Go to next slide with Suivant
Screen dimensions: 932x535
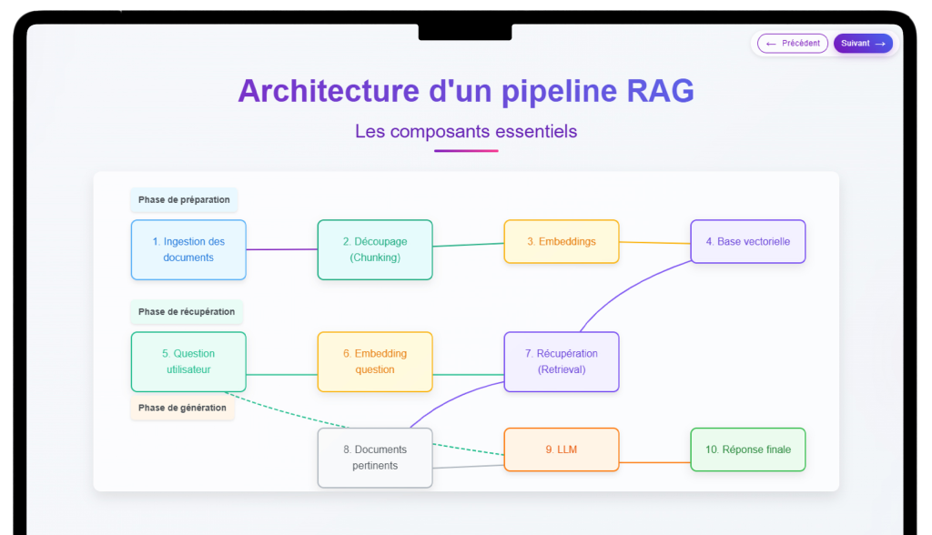point(863,44)
